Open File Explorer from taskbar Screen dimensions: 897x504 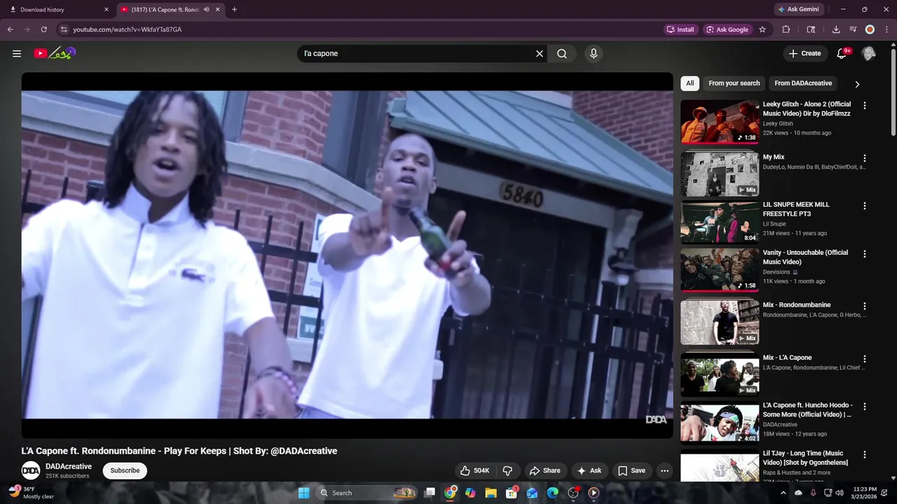(491, 493)
